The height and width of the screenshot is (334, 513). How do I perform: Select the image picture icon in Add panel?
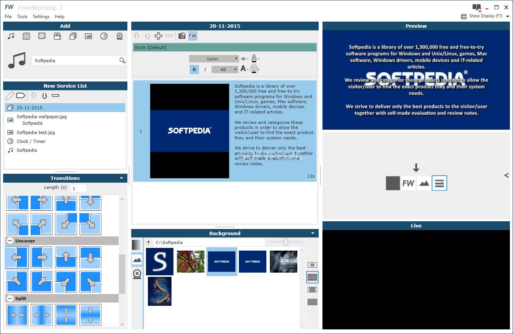point(88,36)
